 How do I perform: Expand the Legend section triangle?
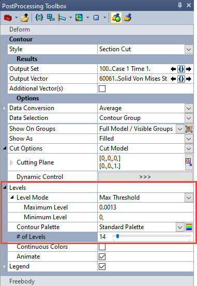click(4, 266)
